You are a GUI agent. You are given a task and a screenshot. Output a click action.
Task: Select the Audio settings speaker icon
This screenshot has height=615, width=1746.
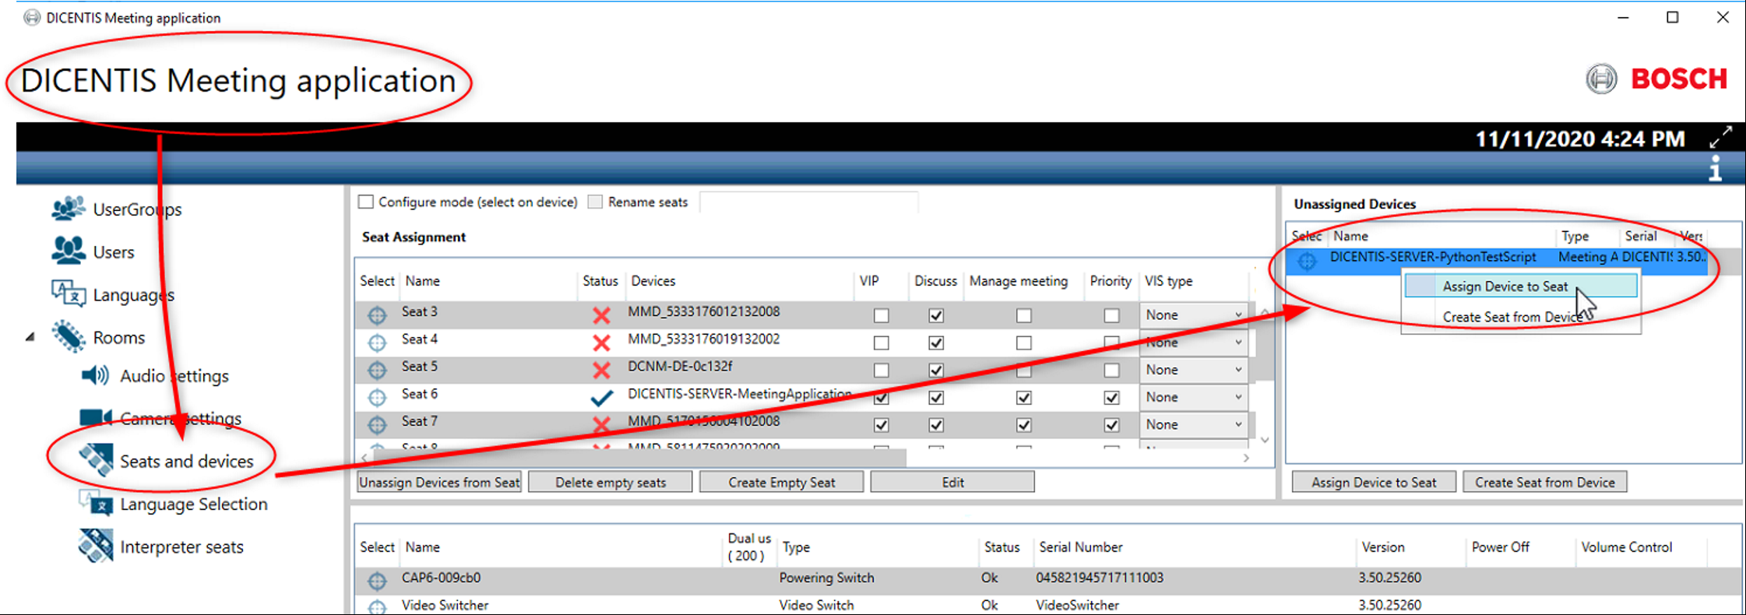tap(95, 375)
